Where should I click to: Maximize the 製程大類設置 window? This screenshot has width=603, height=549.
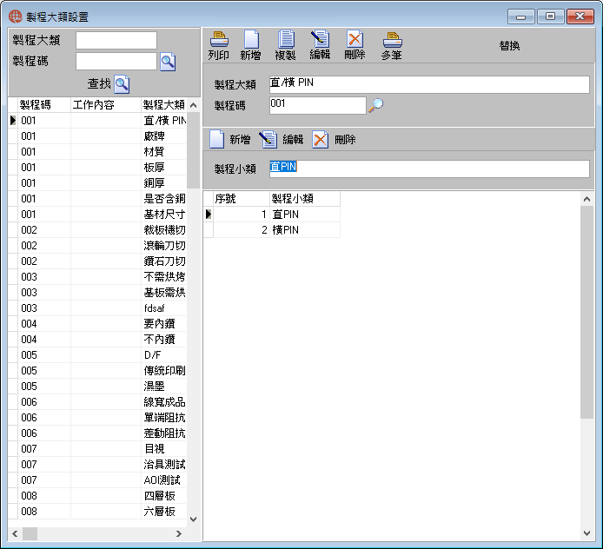point(550,17)
